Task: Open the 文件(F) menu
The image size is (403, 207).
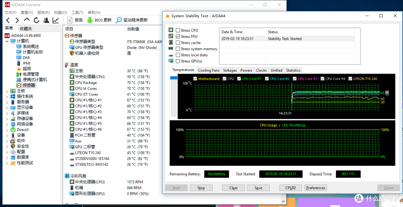Action: [10, 12]
